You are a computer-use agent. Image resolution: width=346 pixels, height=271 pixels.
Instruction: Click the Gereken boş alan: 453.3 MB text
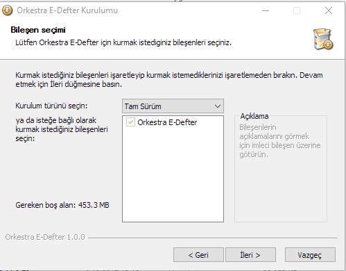pos(62,205)
